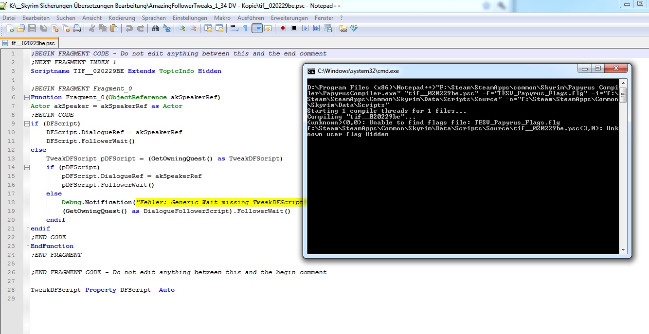
Task: Click the cmd.exe window title bar
Action: [x=438, y=70]
